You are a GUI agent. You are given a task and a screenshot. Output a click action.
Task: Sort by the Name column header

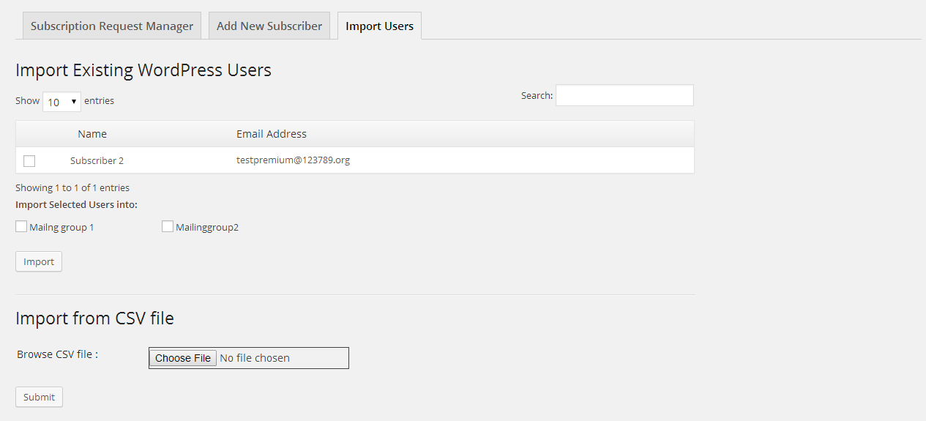coord(92,134)
